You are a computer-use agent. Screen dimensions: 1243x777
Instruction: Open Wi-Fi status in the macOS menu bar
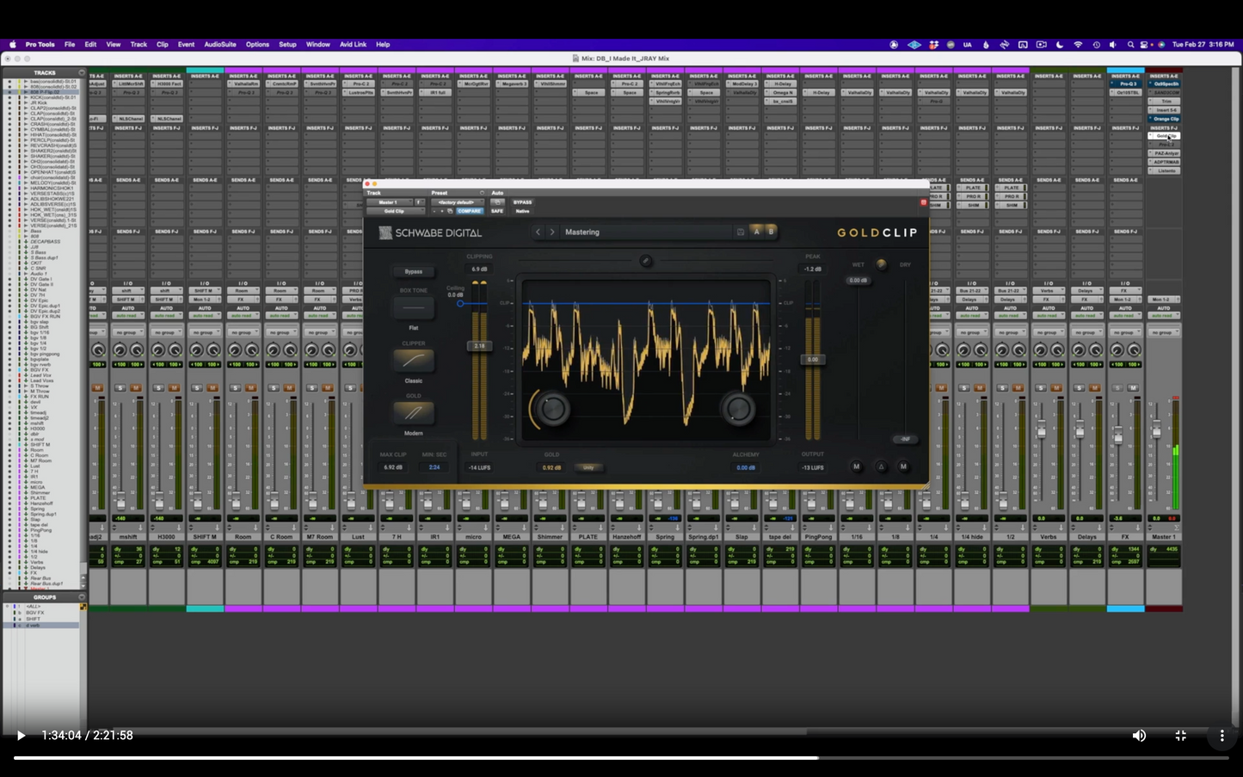(x=1078, y=45)
